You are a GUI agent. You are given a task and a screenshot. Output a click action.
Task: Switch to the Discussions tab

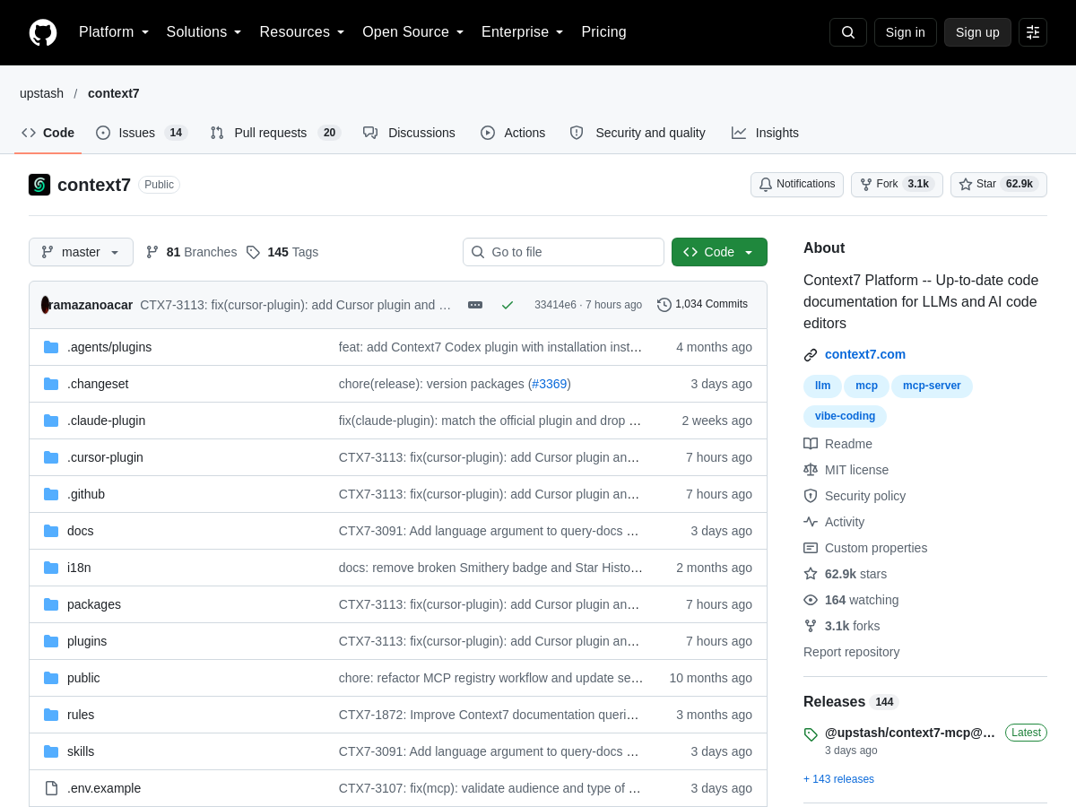tap(409, 133)
